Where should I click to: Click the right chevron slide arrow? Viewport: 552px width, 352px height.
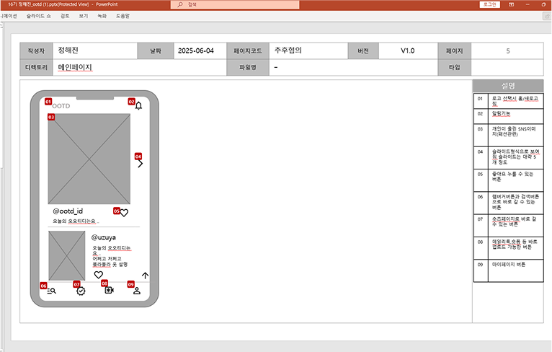tap(140, 164)
